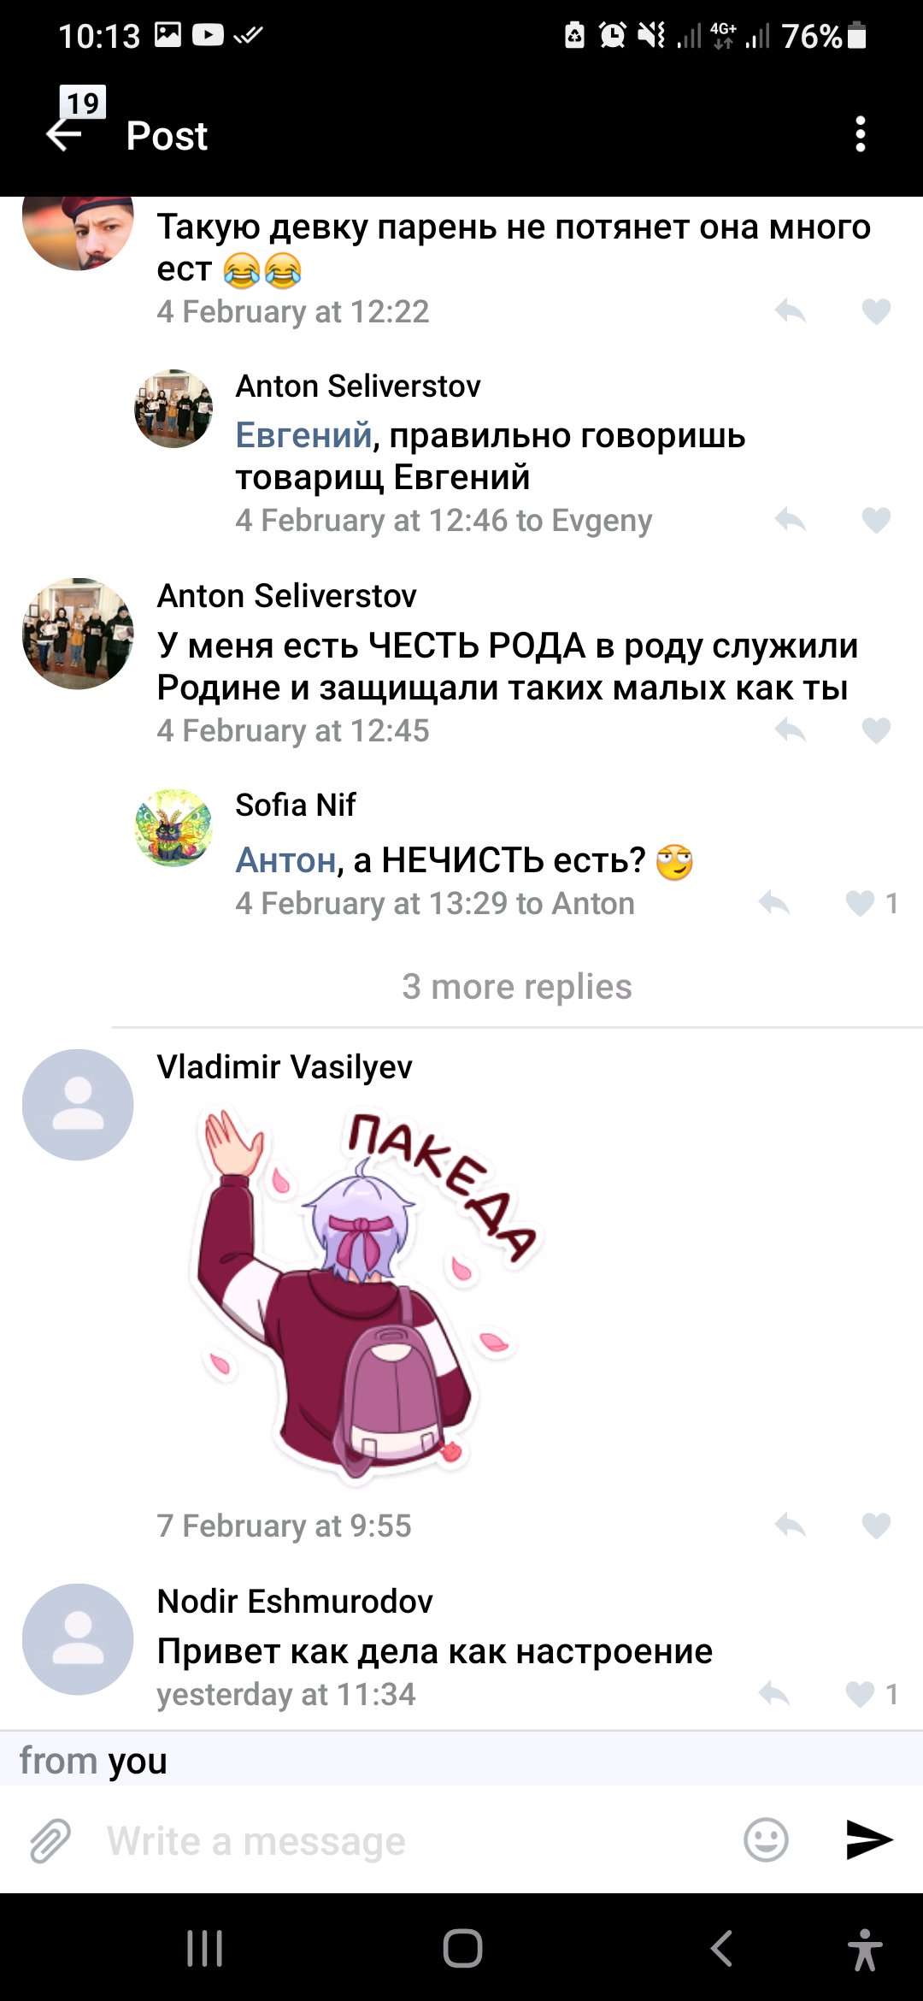Tap the Android home button
This screenshot has width=923, height=2001.
pyautogui.click(x=462, y=1949)
